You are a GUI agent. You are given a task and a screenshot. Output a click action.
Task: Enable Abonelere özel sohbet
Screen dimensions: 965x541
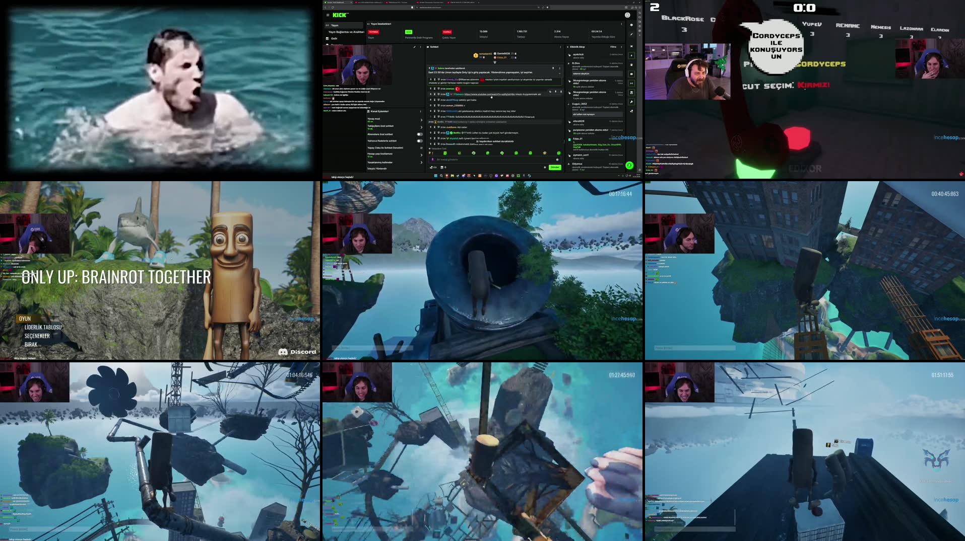tap(419, 134)
